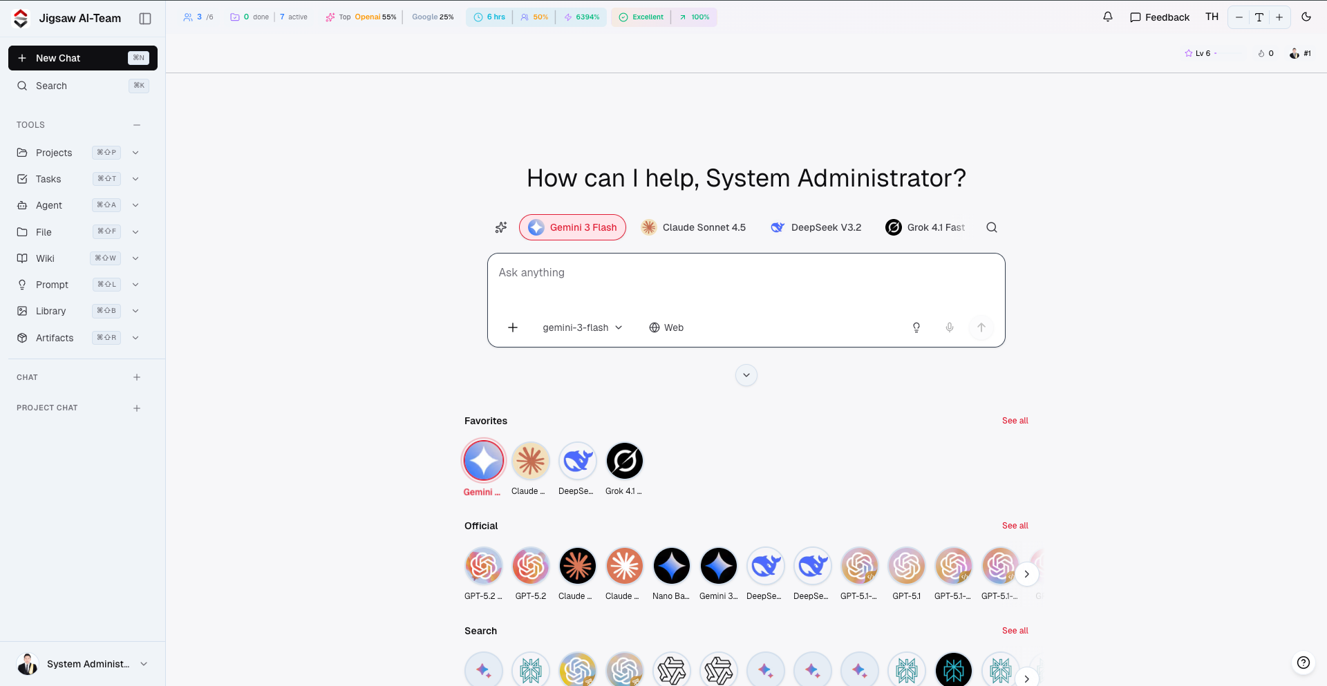Screen dimensions: 1327x686
Task: Click the Lv 6 star level indicator
Action: (x=1198, y=53)
